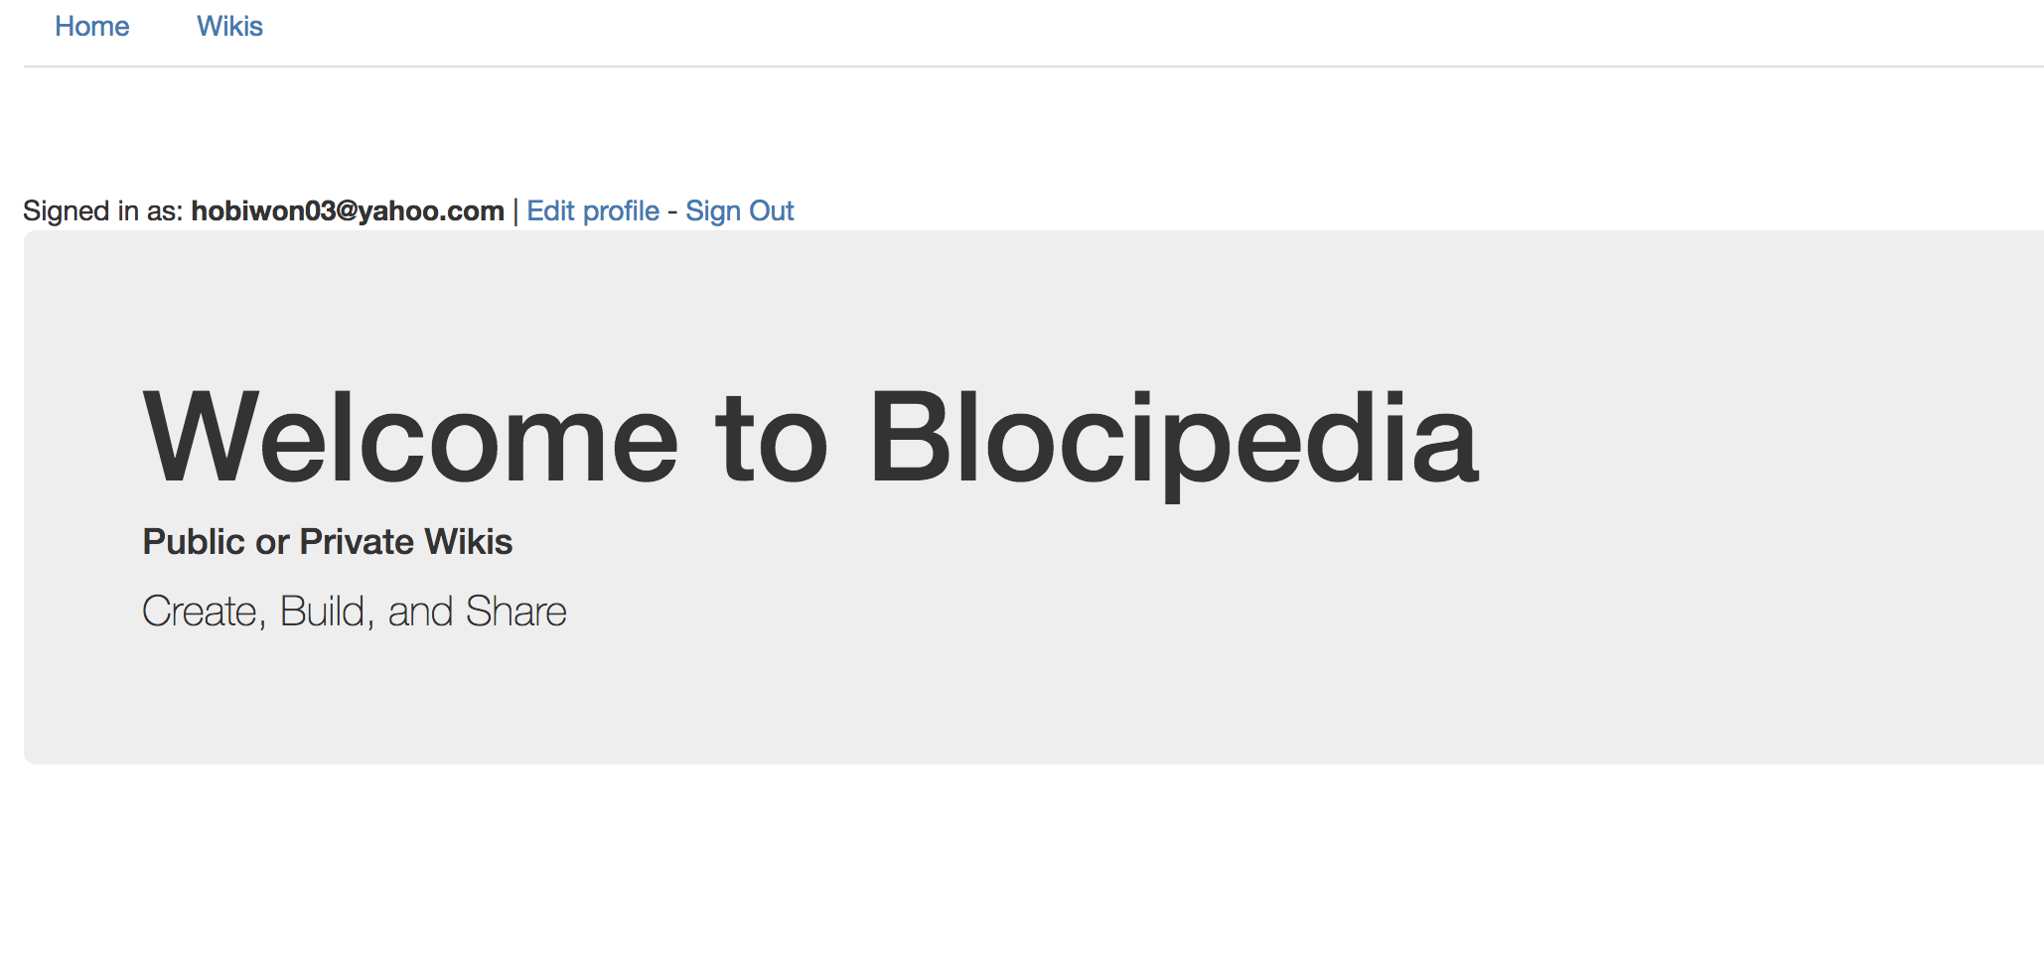Open the Edit profile link
The width and height of the screenshot is (2044, 955).
pyautogui.click(x=593, y=211)
